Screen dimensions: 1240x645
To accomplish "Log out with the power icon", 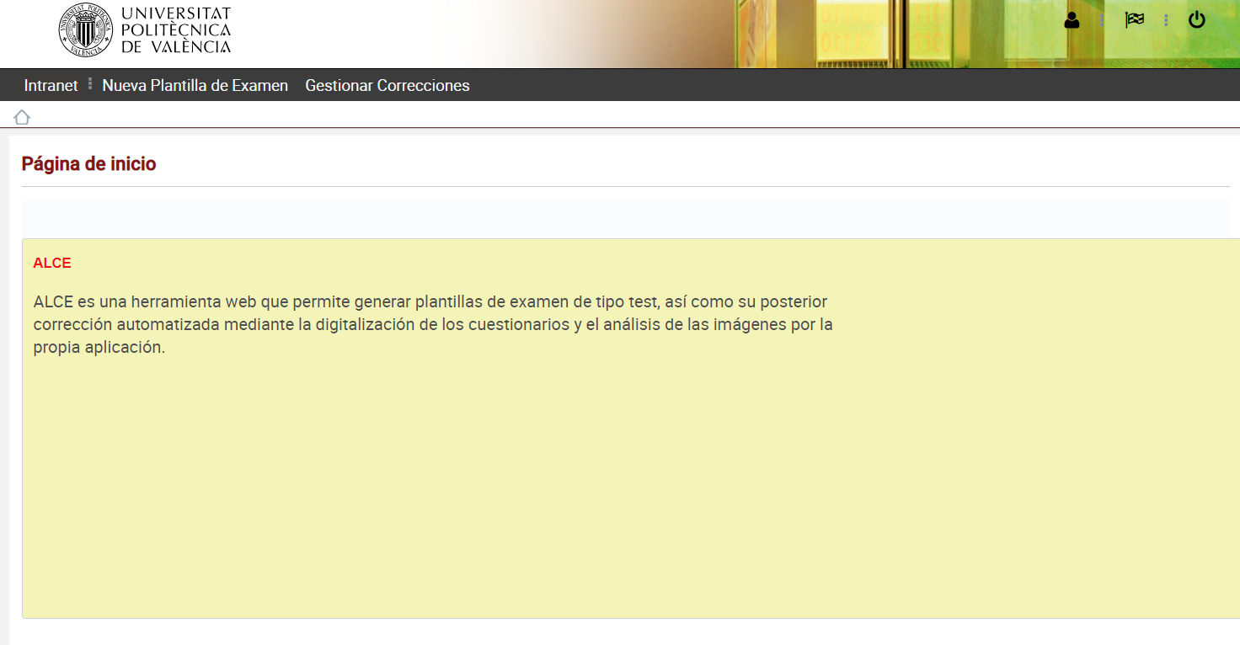I will (1197, 20).
